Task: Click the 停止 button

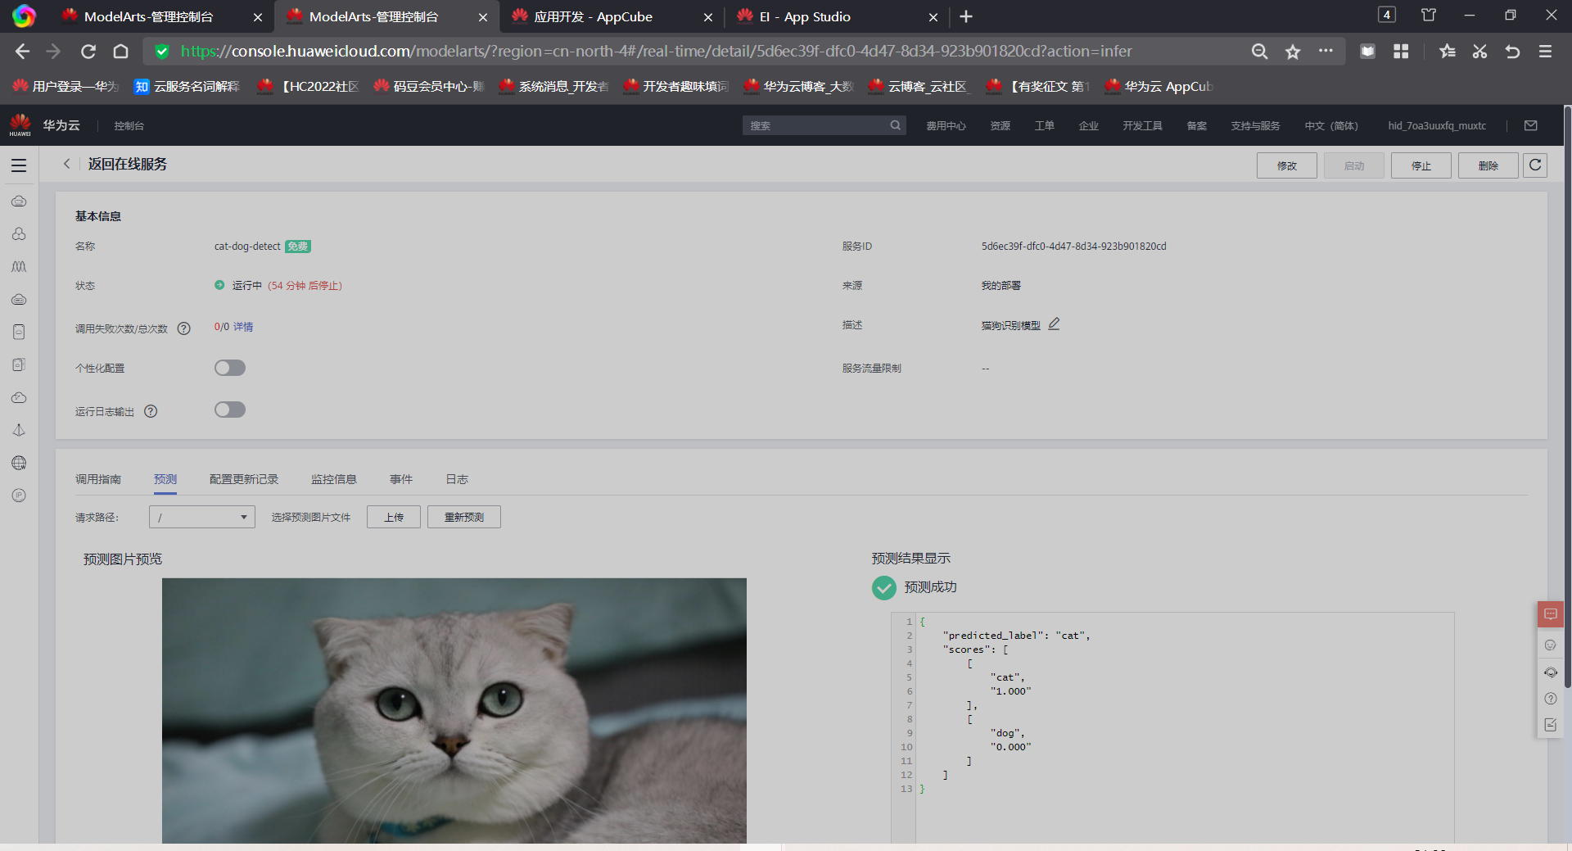Action: click(1421, 165)
